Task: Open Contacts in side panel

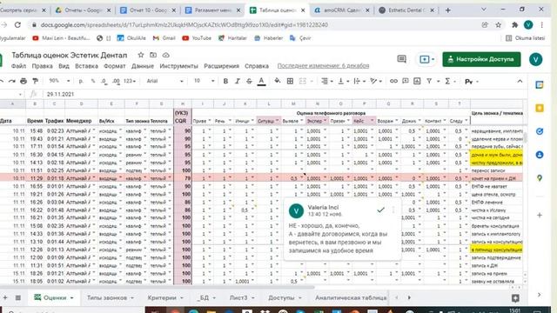Action: pos(540,155)
